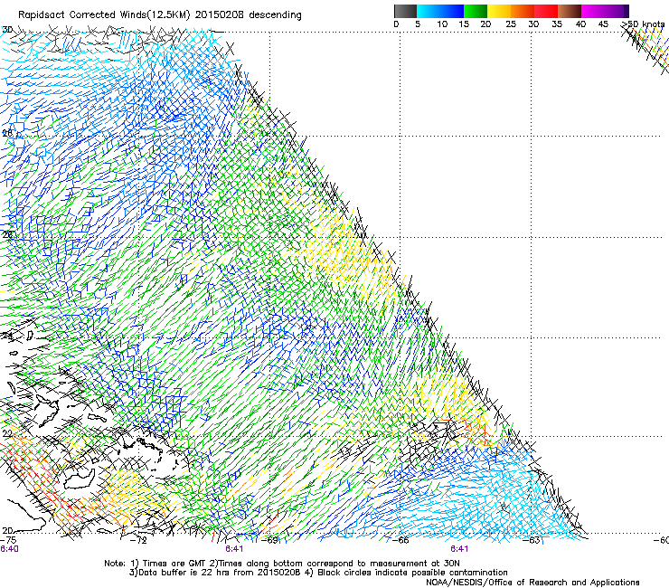Click the '5' label under the color scale
This screenshot has width=669, height=588.
coord(418,24)
